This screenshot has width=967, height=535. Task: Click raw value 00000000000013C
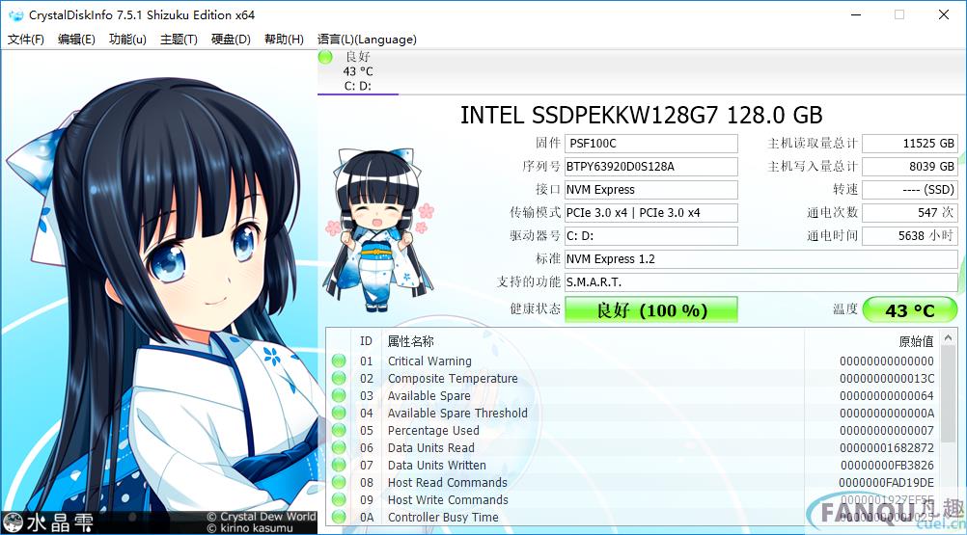pyautogui.click(x=887, y=378)
